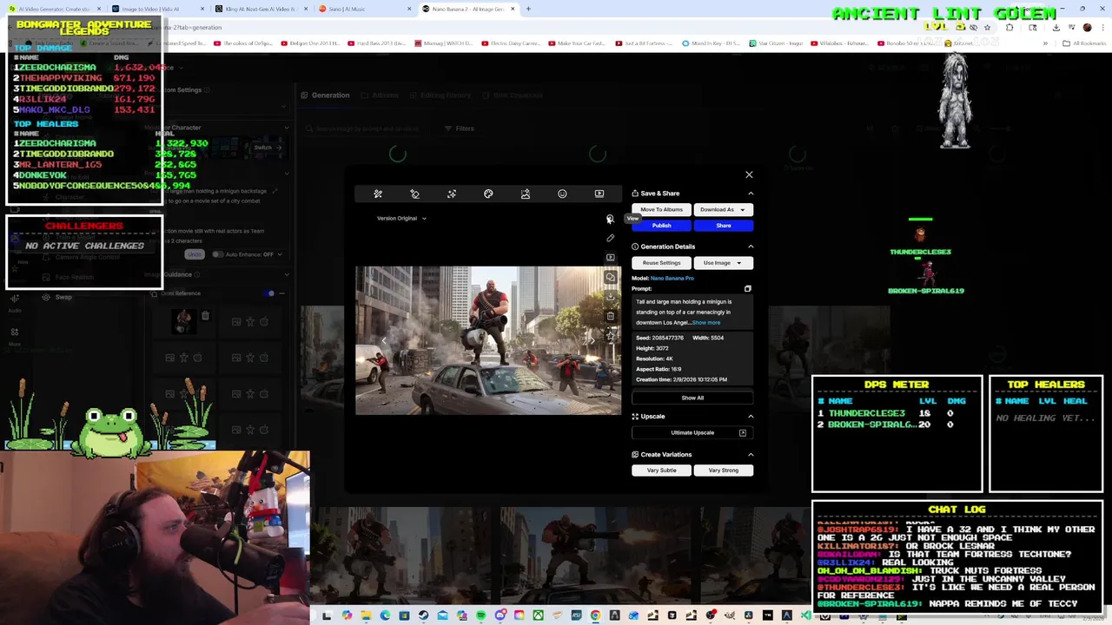The image size is (1112, 625).
Task: Click Show All details button
Action: [692, 398]
